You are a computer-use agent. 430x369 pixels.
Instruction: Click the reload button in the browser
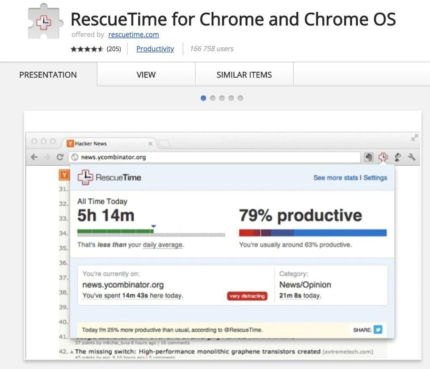click(x=60, y=157)
